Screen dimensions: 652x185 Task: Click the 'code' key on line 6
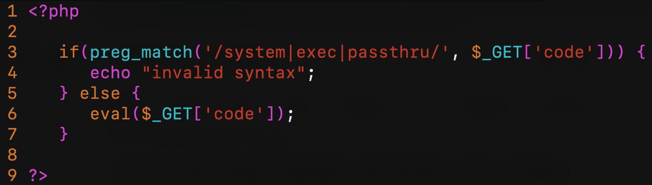pos(234,114)
